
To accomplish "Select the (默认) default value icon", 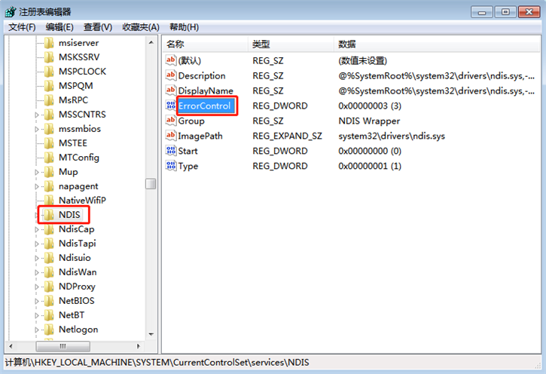I will tap(171, 60).
